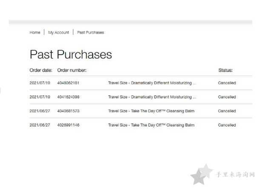
Task: Open order number 4041824398
Action: (68, 97)
